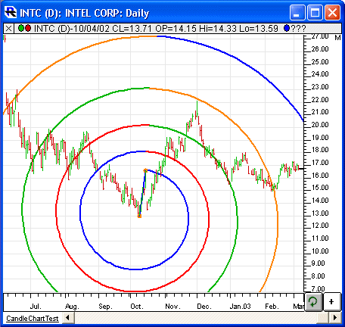
Task: Click the lower orange anchor point of Fibonacci circles
Action: point(139,216)
